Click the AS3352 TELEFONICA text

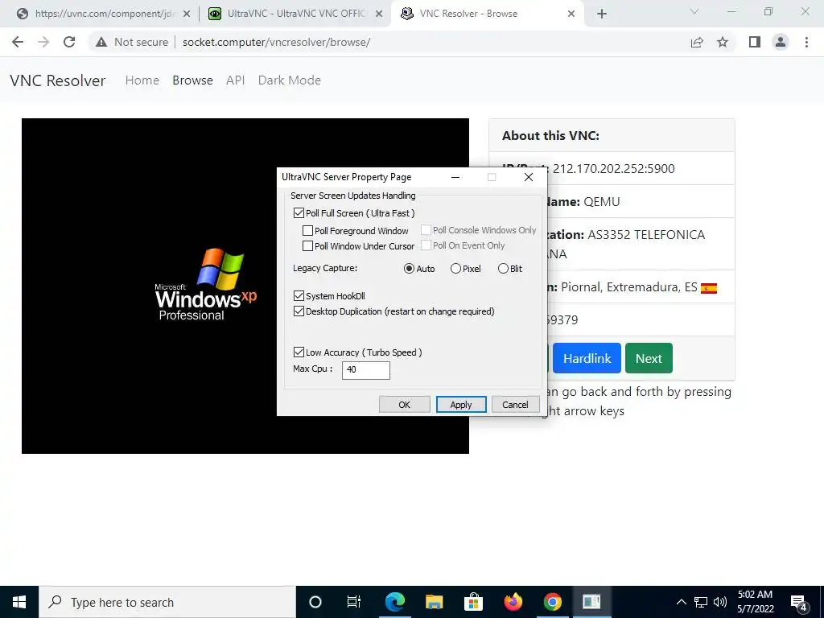[x=646, y=235]
